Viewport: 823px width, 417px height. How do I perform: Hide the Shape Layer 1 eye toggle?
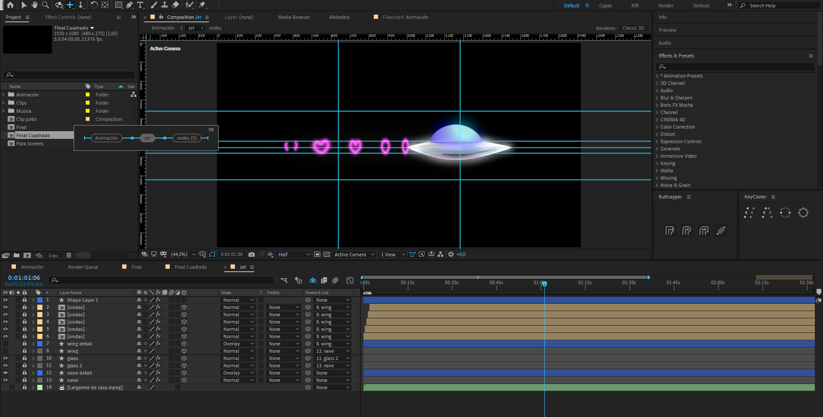5,300
